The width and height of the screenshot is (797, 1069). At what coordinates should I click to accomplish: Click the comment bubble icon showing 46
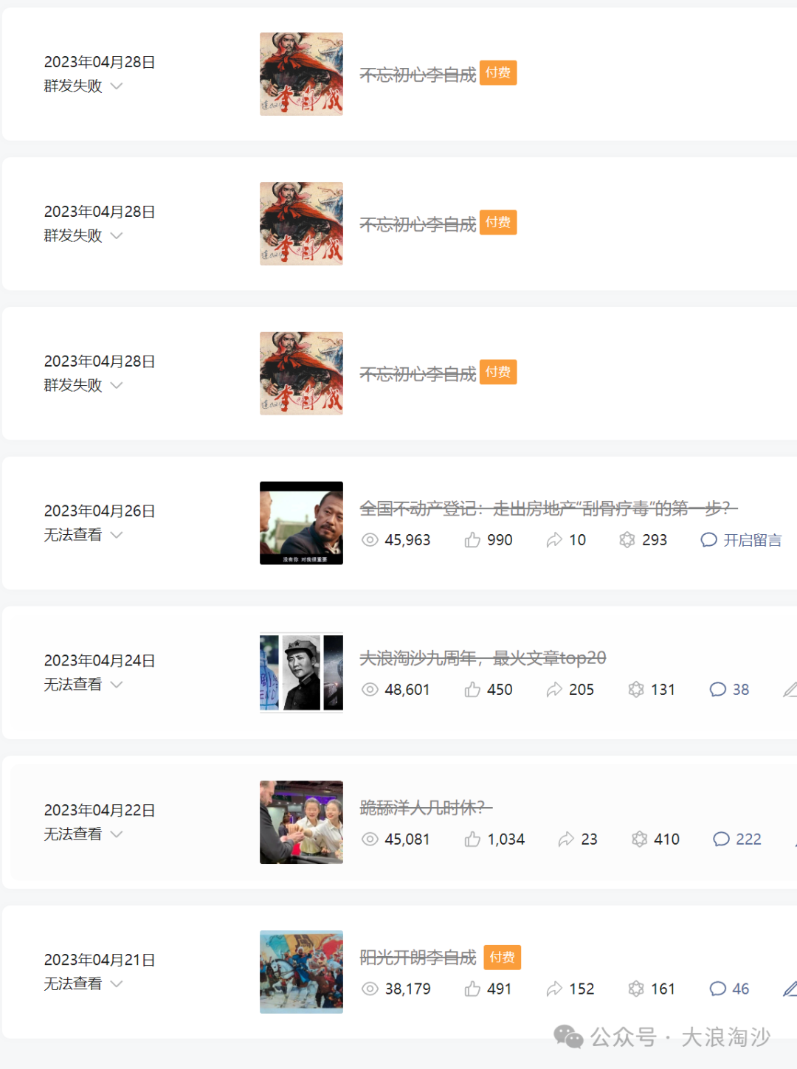(x=717, y=989)
